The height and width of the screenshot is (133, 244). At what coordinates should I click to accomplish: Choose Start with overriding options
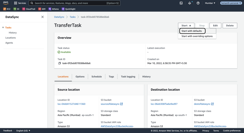coord(197,36)
